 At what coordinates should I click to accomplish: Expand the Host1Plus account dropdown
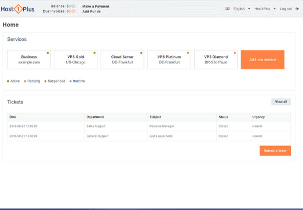coord(265,9)
